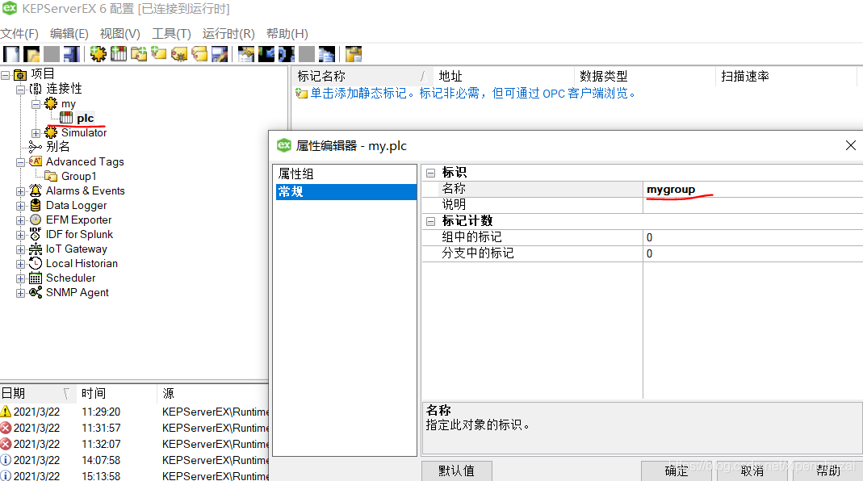Screen dimensions: 863x481
Task: Expand the Scheduler node
Action: (x=20, y=278)
